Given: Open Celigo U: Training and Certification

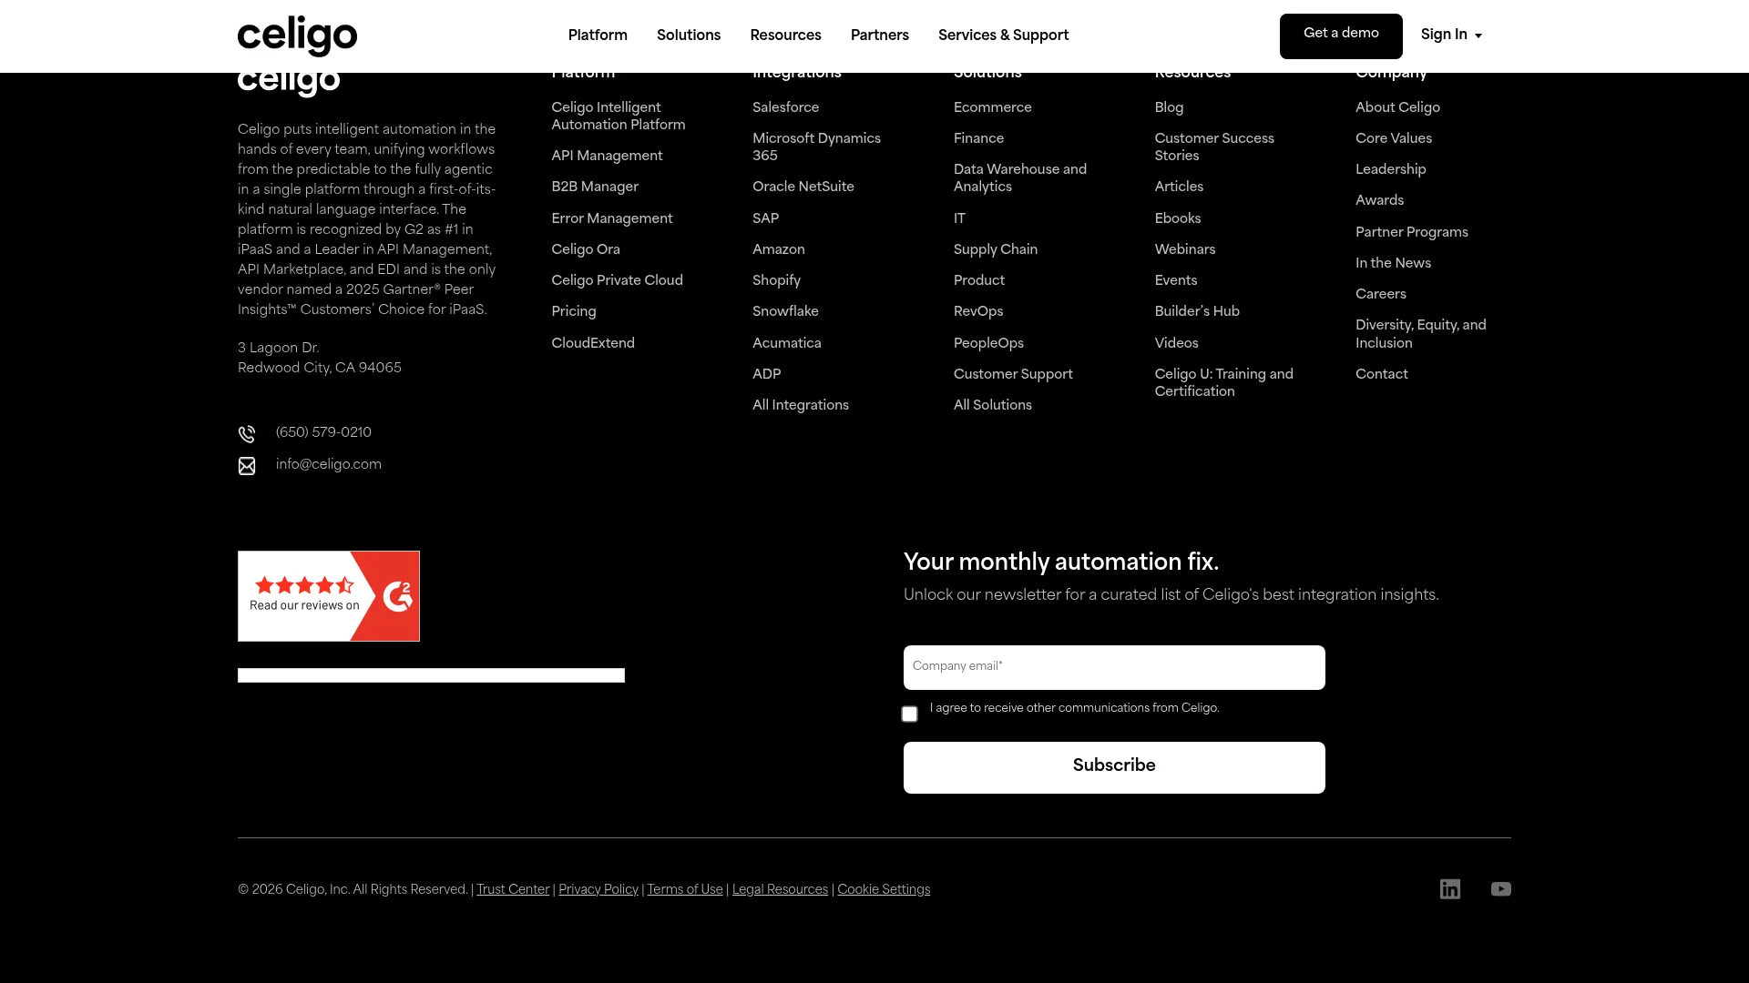Looking at the screenshot, I should [x=1224, y=383].
